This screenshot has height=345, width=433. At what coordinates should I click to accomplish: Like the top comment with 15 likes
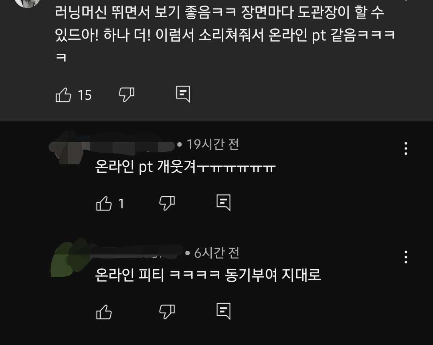[x=63, y=95]
